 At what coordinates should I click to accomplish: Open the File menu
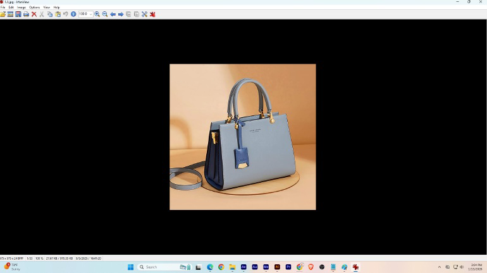(x=3, y=8)
